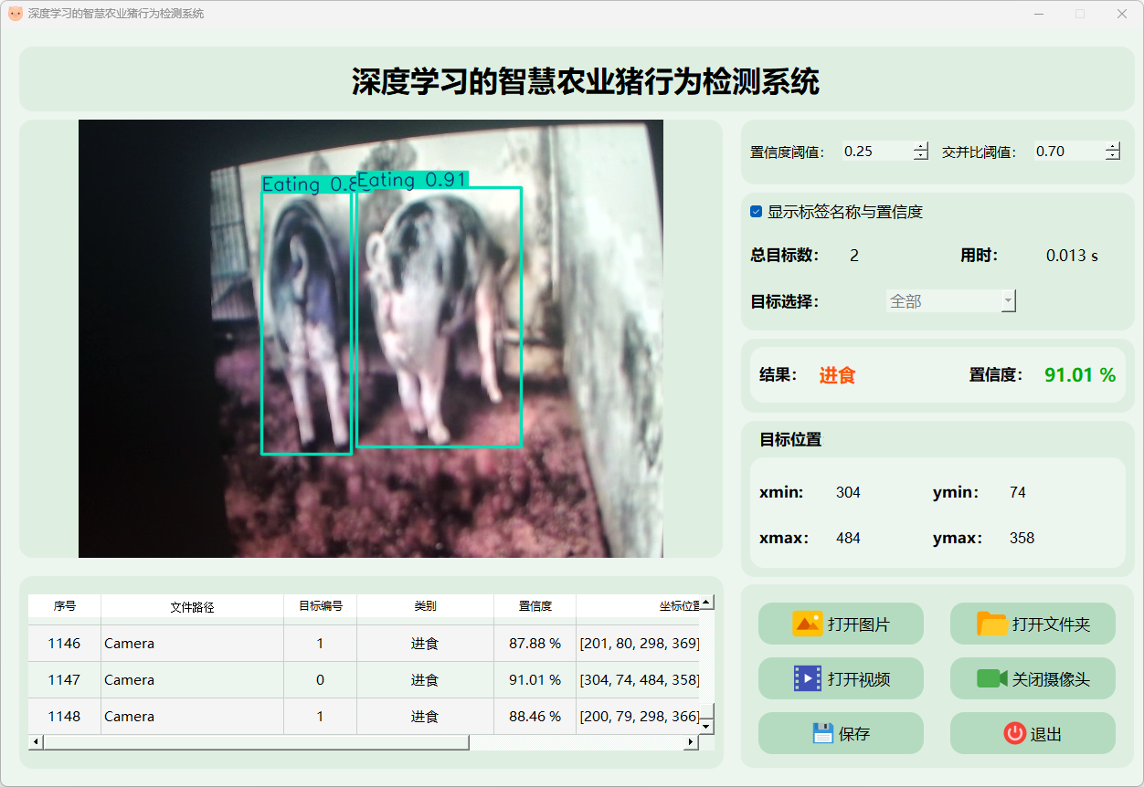Click the green camera icon to close camera
Viewport: 1144px width, 787px height.
click(991, 678)
